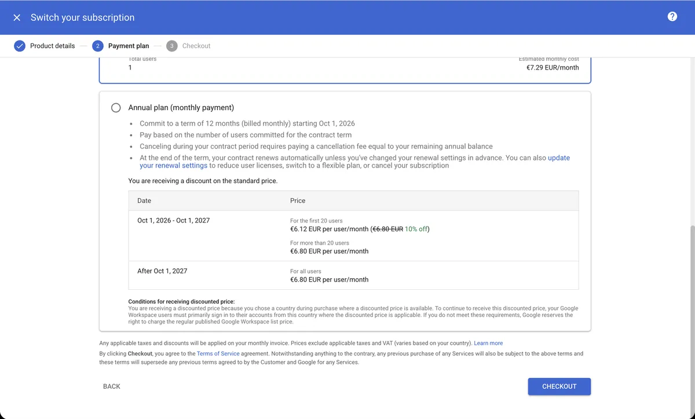Click the For more than 20 users label
Screen dimensions: 695x419
[x=320, y=243]
